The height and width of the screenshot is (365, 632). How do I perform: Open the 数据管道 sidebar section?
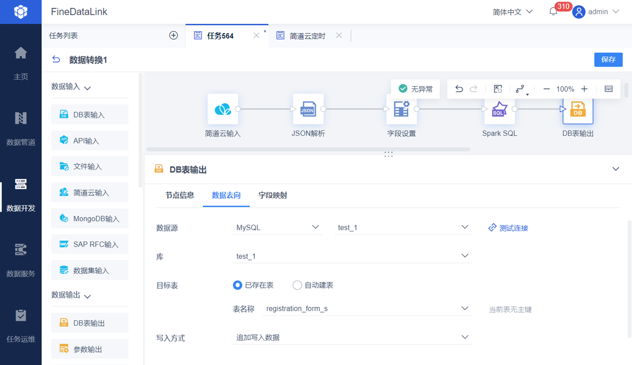click(20, 129)
